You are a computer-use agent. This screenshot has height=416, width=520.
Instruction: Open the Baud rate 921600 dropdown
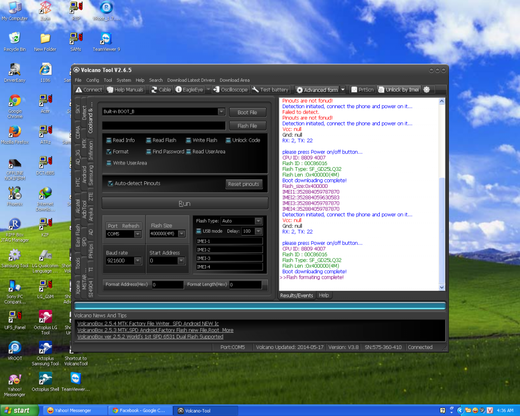point(137,261)
